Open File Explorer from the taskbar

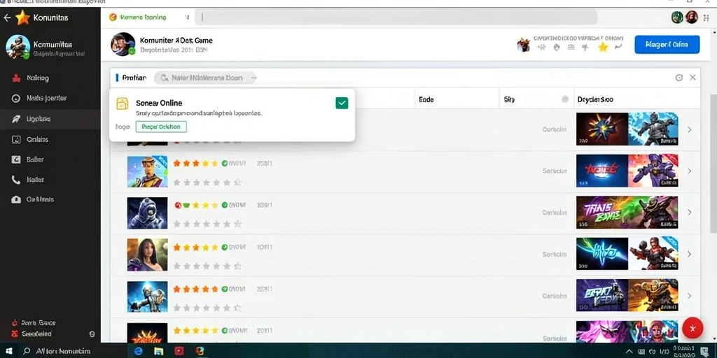click(x=159, y=351)
